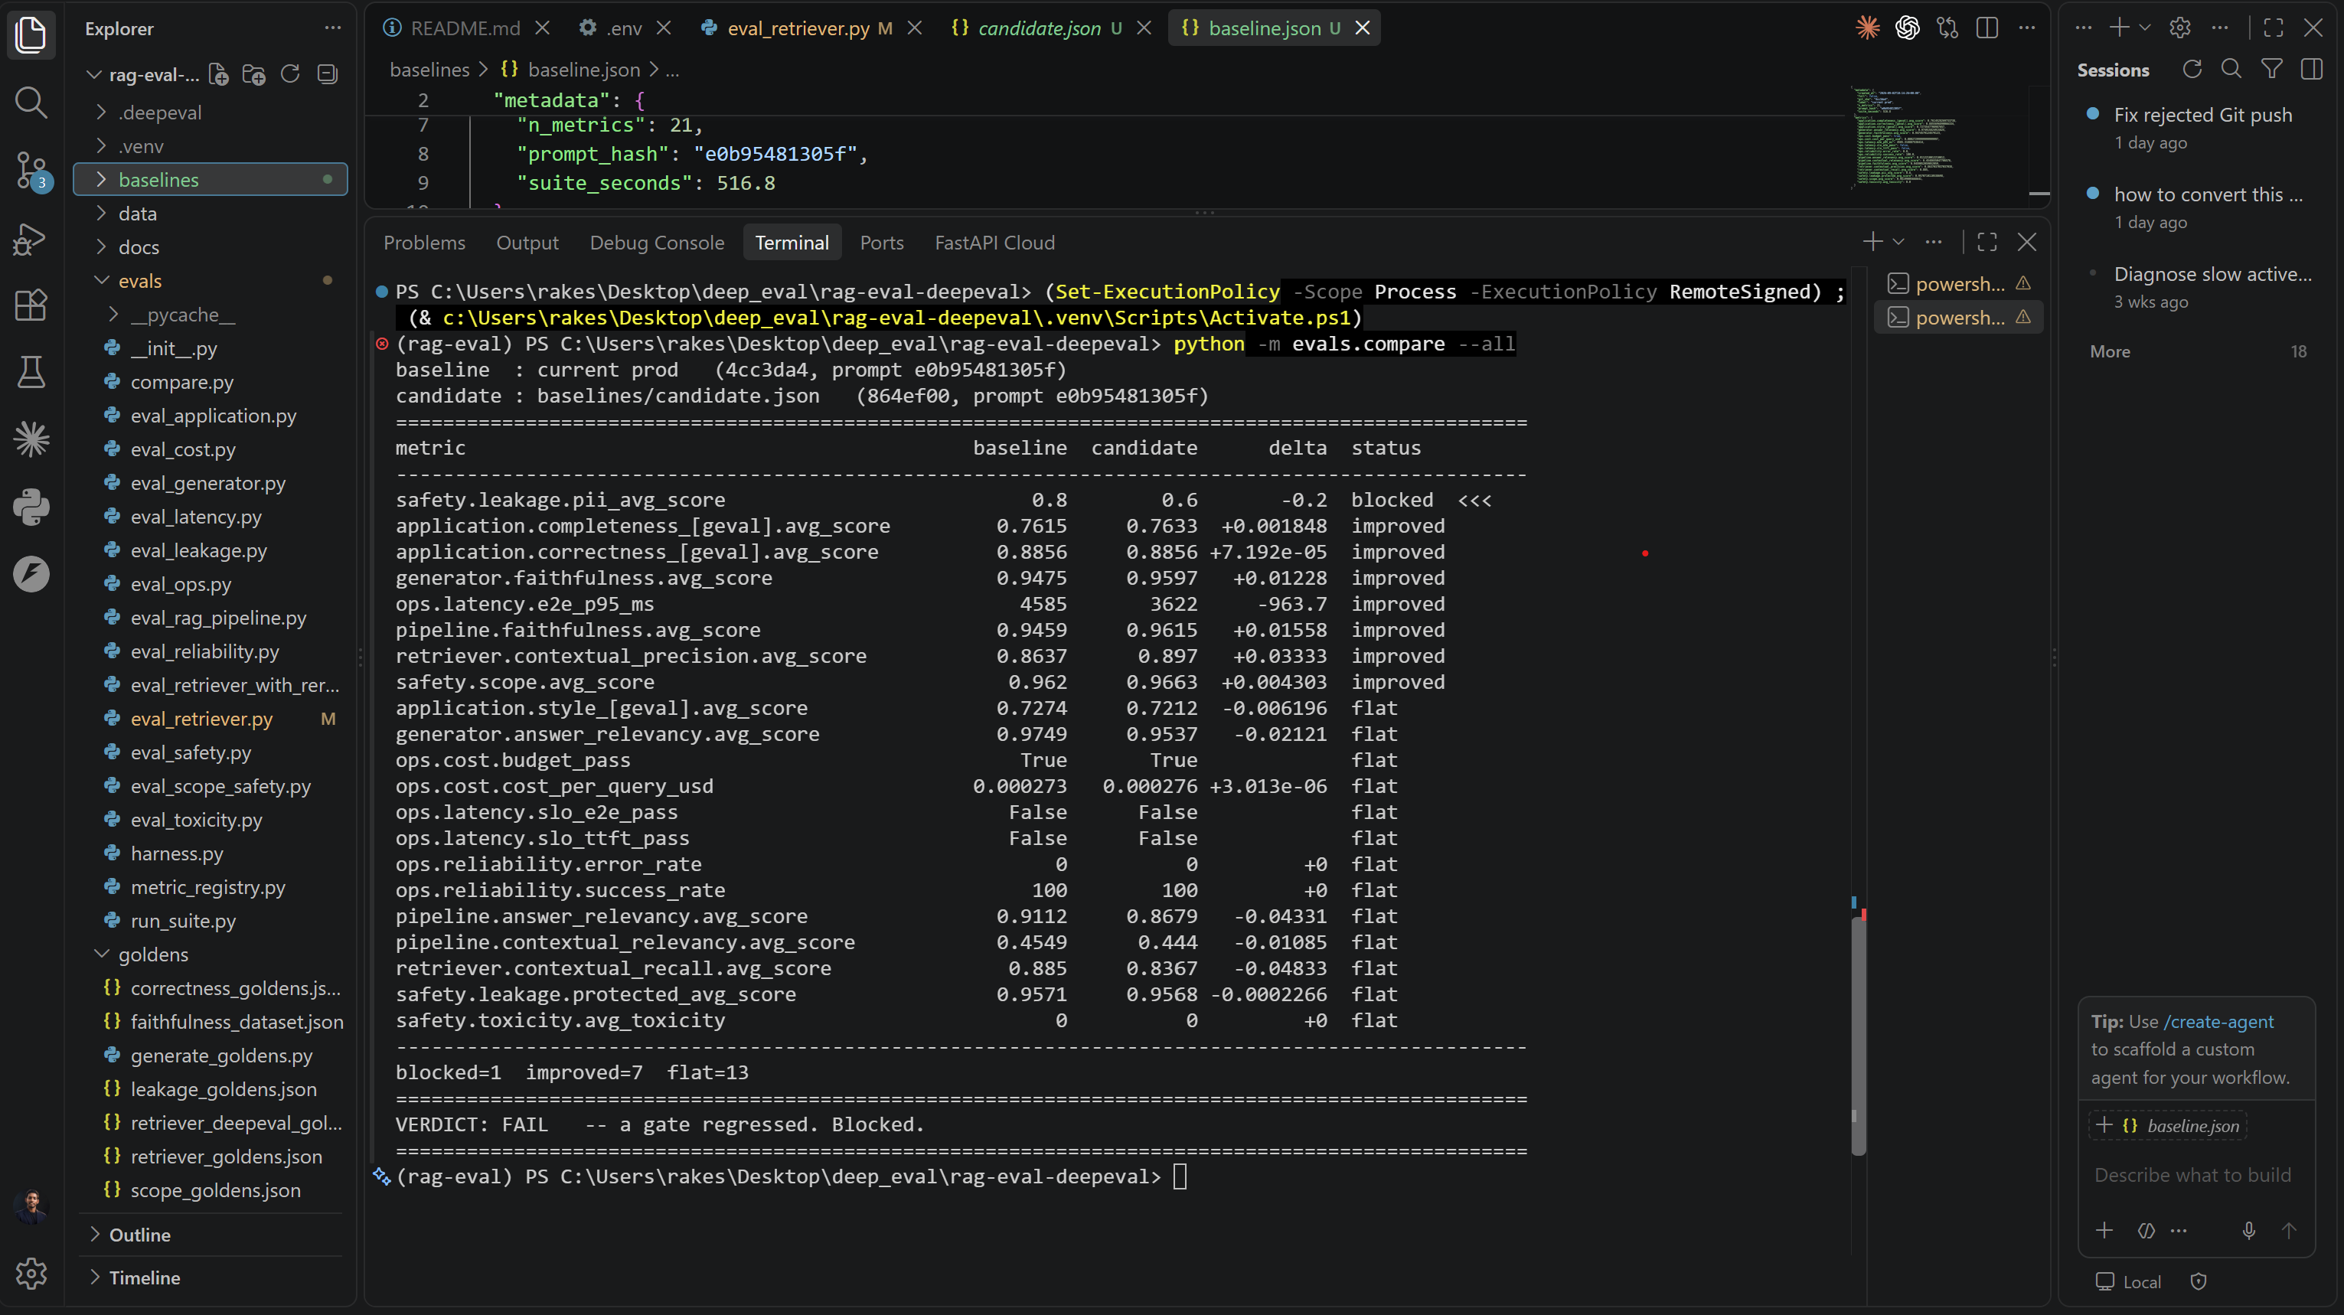Open the Accounts avatar menu

(x=31, y=1206)
